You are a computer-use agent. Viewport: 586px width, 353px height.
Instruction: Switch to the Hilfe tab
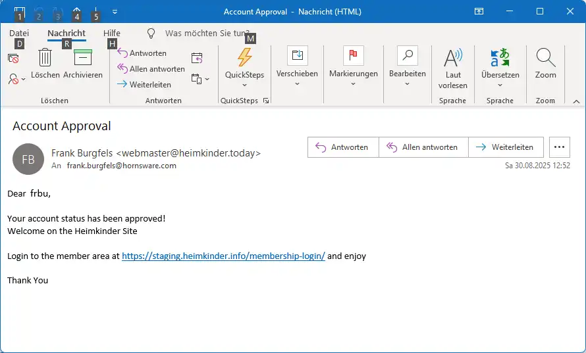click(112, 33)
